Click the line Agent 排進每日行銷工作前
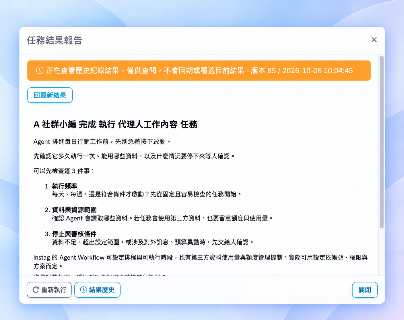 click(102, 142)
